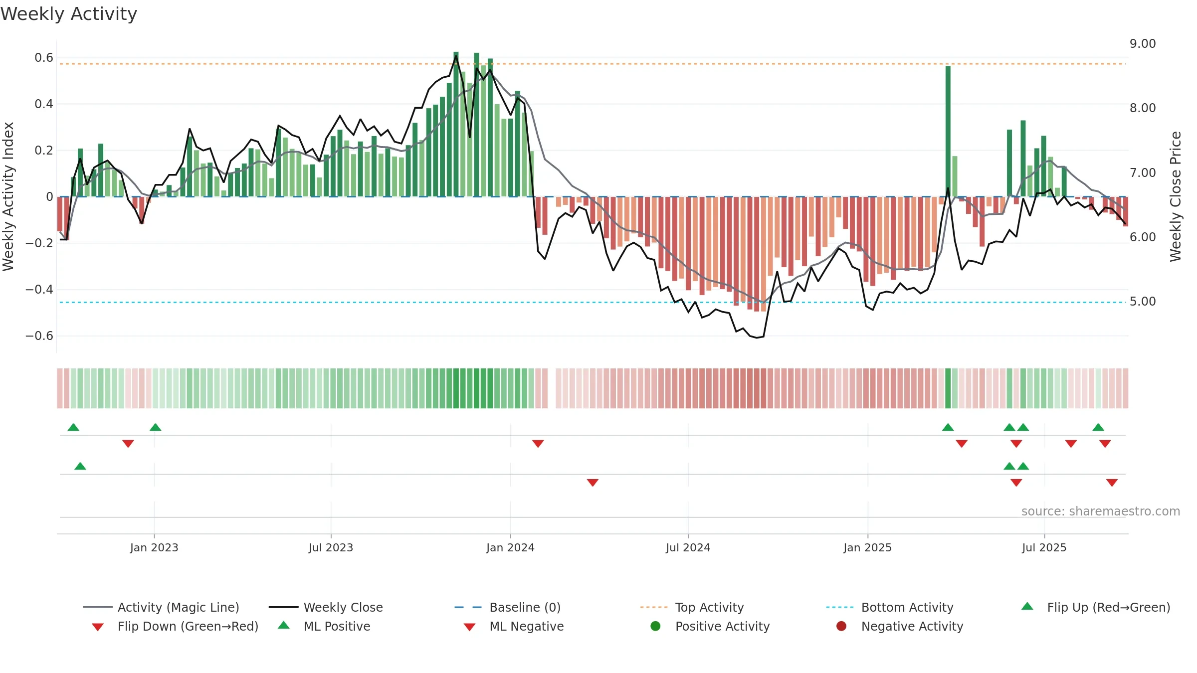Click the ML Negative legend entry

514,626
